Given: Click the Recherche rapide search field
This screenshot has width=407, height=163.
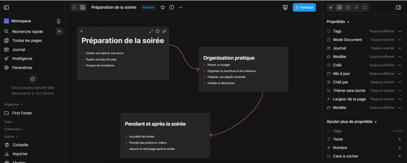Looking at the screenshot, I should [27, 31].
